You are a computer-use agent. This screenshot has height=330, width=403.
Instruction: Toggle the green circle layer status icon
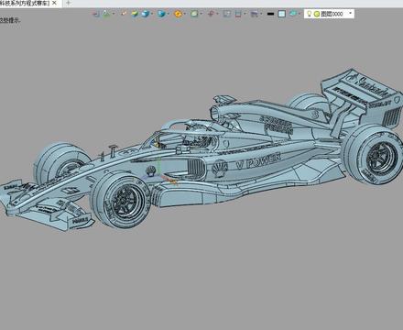[x=317, y=14]
